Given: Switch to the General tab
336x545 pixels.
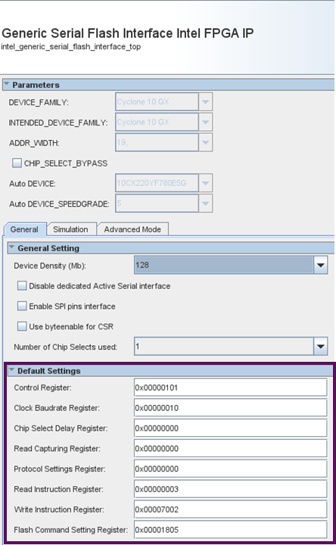Looking at the screenshot, I should [24, 229].
